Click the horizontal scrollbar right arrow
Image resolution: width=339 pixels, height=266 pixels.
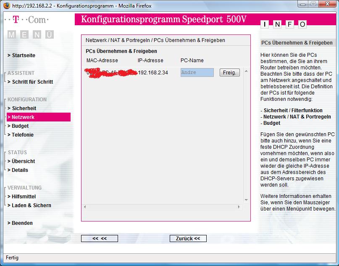[239, 207]
